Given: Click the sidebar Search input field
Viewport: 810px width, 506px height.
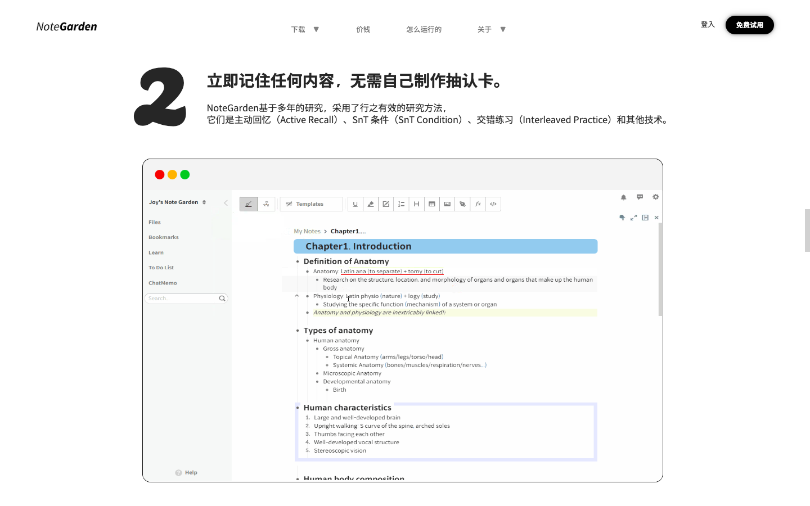Looking at the screenshot, I should pos(181,299).
